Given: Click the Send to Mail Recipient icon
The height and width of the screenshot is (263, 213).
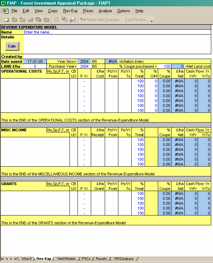Looking at the screenshot, I should pos(73,20).
